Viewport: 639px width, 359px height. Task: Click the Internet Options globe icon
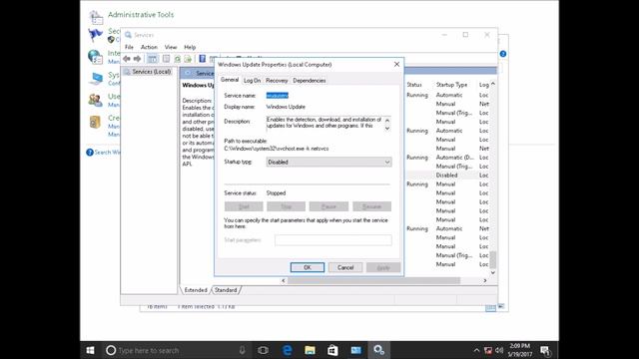tap(96, 57)
